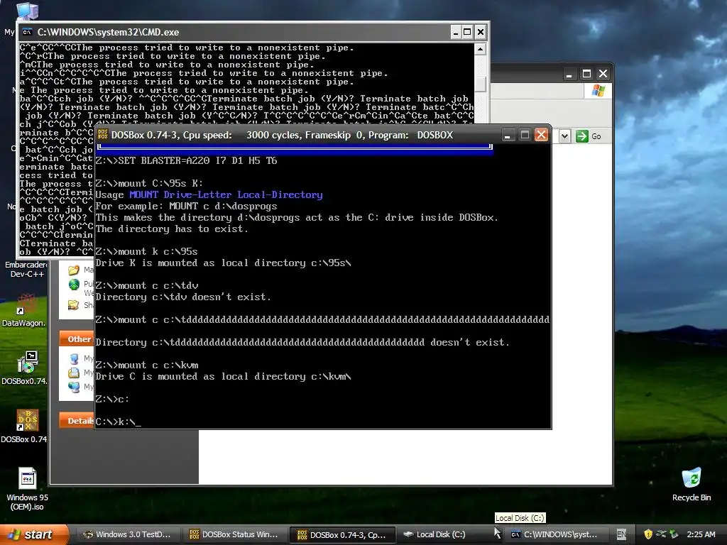Click the Windows Security Alerts shield tray icon
This screenshot has height=545, width=727.
pos(647,534)
